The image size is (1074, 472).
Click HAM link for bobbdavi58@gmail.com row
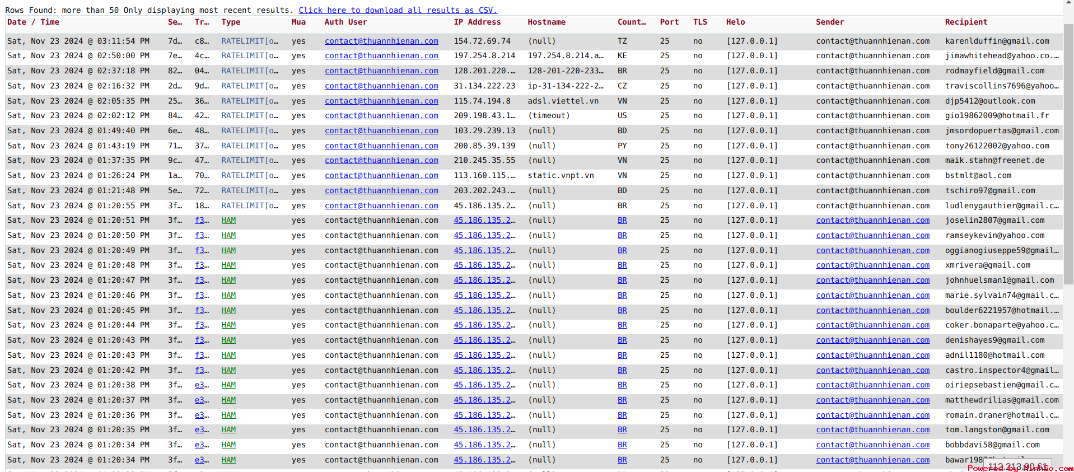(x=228, y=445)
